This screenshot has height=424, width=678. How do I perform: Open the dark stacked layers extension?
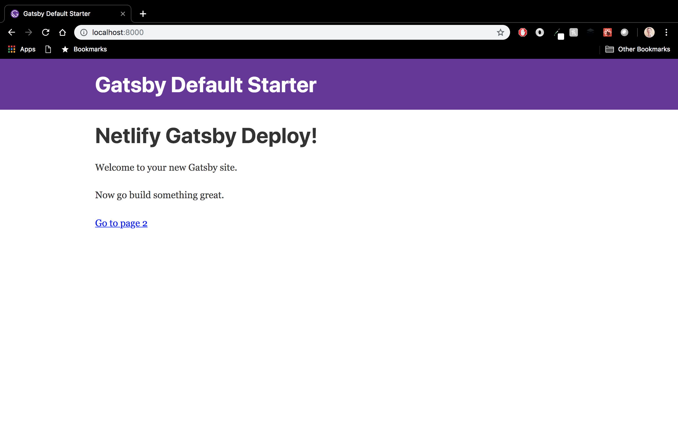pos(591,31)
